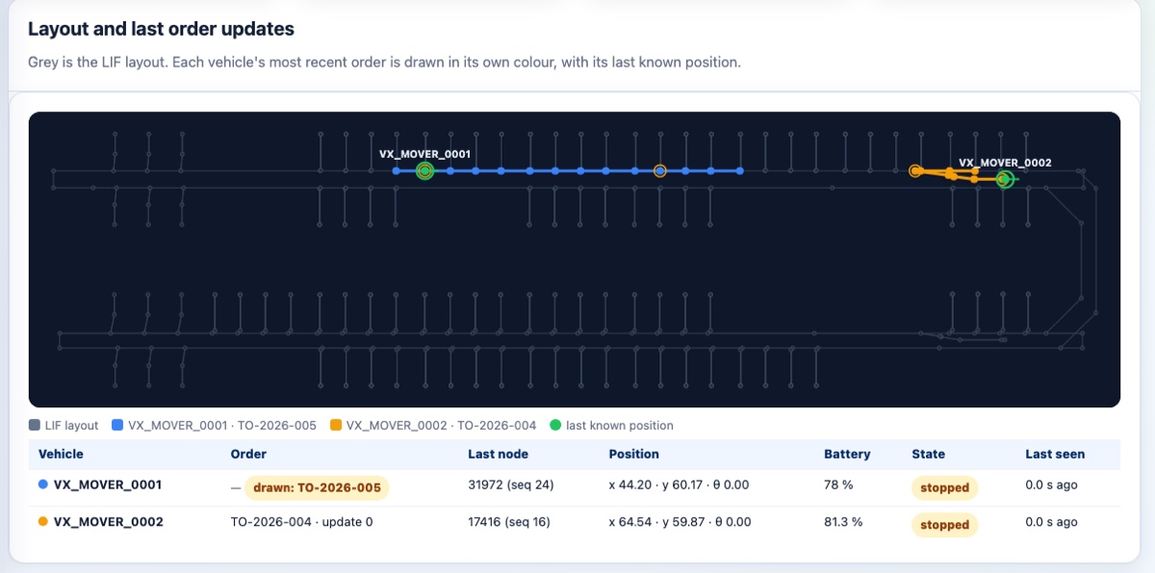Click the 78 % battery value

838,484
